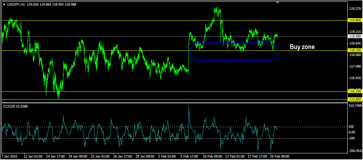
Task: Click the dropdown arrow beside USDJPY,H1
Action: pos(4,5)
